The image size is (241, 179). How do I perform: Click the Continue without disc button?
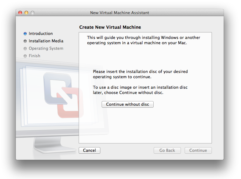pyautogui.click(x=128, y=104)
